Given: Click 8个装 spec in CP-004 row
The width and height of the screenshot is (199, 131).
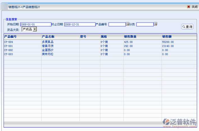Looking at the screenshot, I should coord(104,42).
